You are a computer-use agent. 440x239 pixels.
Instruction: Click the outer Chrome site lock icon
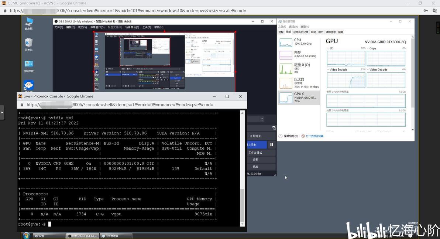(5, 11)
